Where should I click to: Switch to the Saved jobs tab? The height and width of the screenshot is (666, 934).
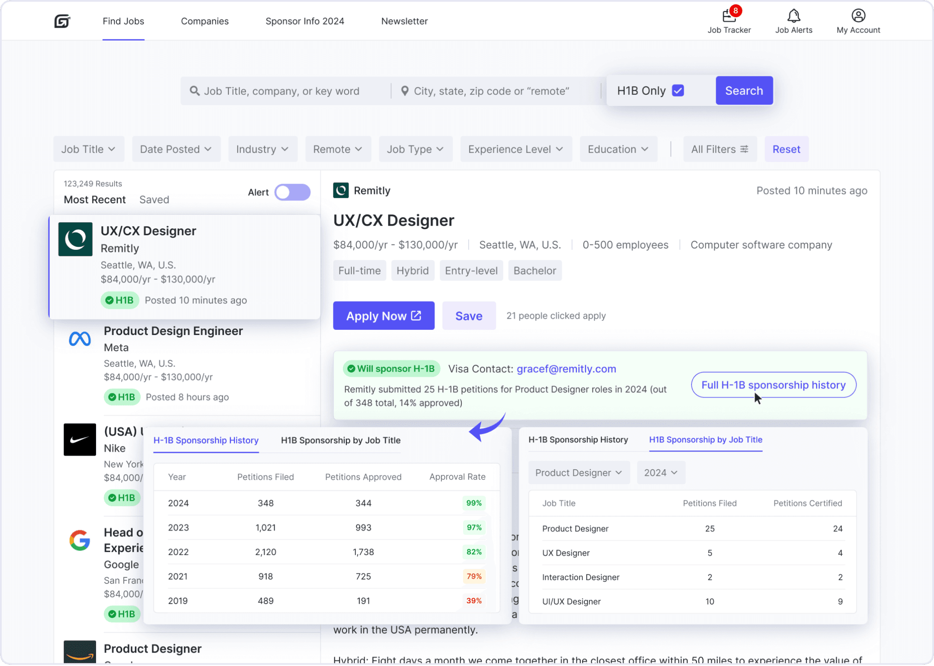point(154,200)
